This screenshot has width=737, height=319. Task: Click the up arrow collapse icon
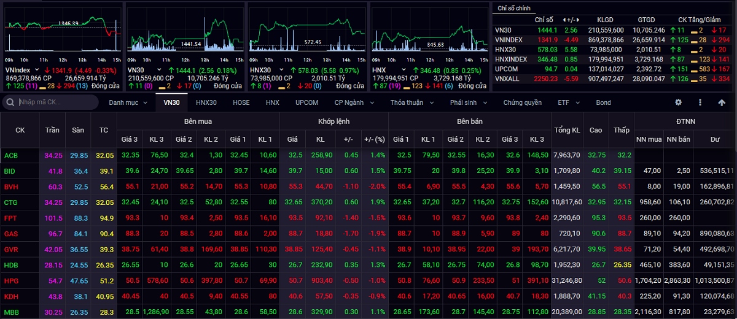click(x=722, y=102)
